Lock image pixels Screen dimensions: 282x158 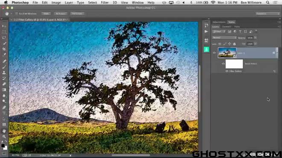tap(225, 44)
